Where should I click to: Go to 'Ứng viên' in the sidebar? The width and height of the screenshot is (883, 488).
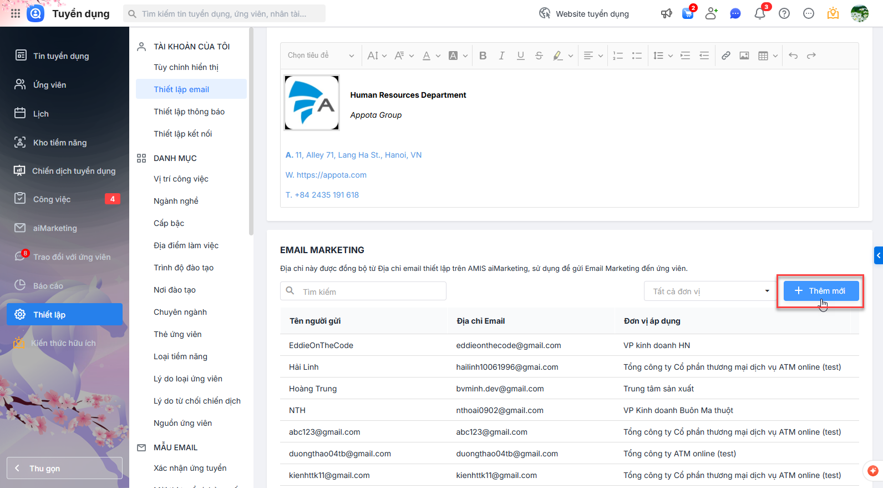tap(49, 85)
